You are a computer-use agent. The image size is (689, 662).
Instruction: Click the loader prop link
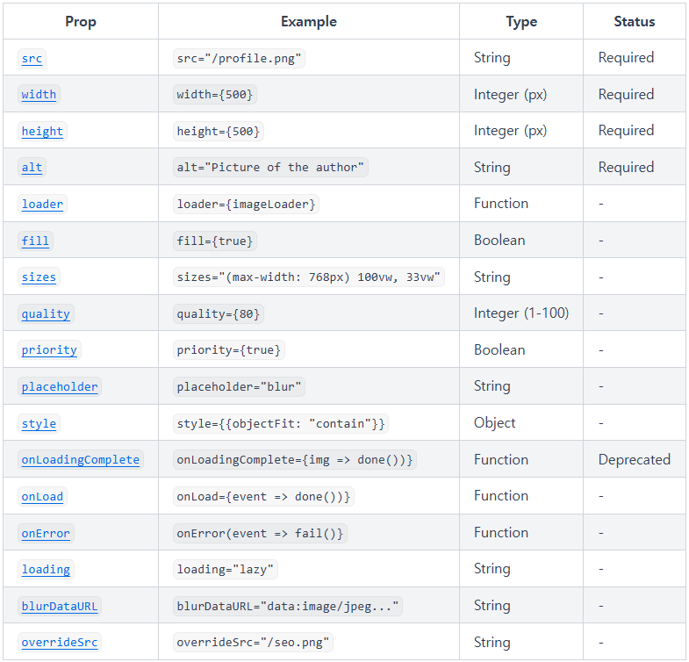click(x=42, y=205)
